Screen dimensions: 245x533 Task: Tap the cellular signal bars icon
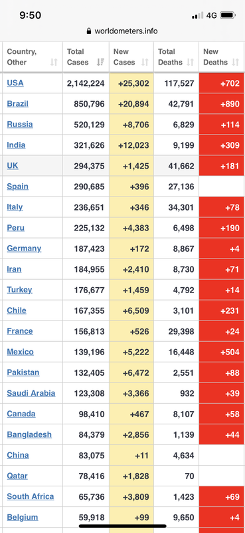pos(198,15)
